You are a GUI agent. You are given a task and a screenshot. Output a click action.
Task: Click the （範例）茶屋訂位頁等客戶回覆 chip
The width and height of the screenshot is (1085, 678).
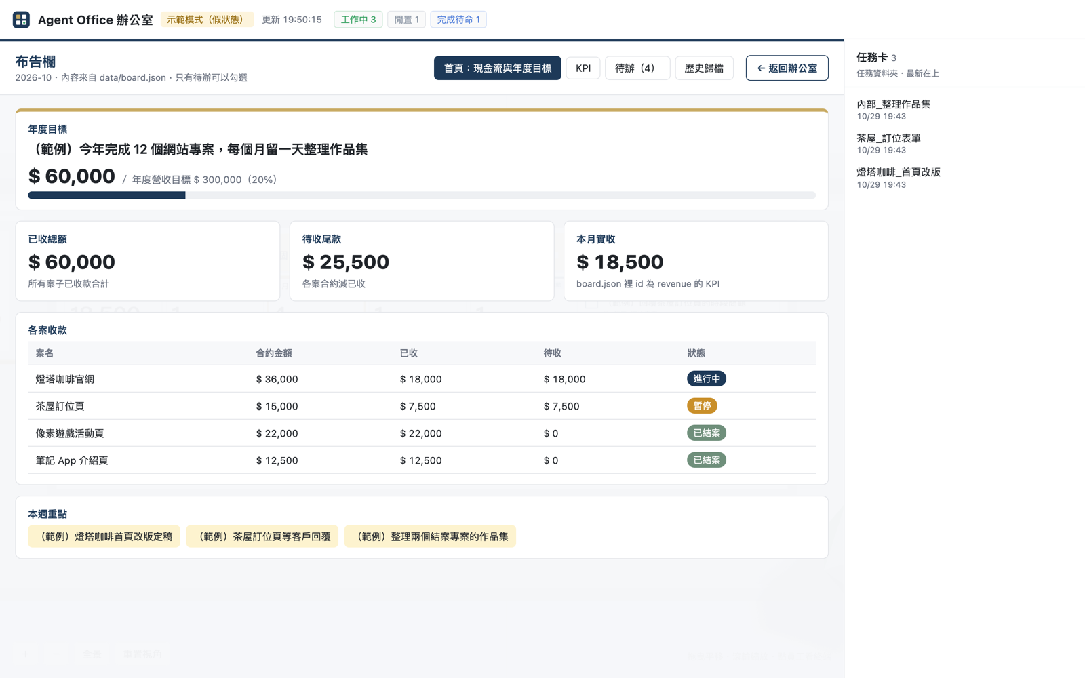[262, 536]
